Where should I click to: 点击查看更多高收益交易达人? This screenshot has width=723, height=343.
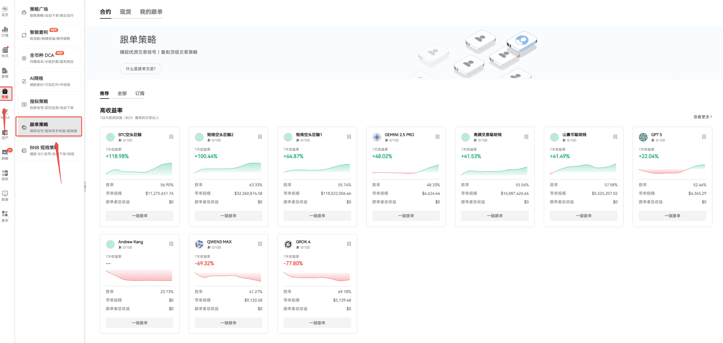(x=702, y=117)
